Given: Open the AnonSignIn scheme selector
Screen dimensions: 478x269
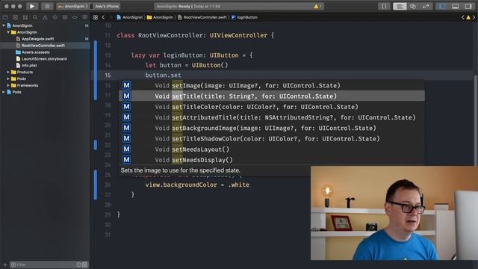Looking at the screenshot, I should point(72,6).
